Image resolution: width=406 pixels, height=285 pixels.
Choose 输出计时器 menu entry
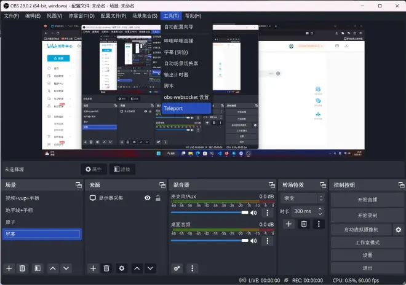[x=186, y=75]
